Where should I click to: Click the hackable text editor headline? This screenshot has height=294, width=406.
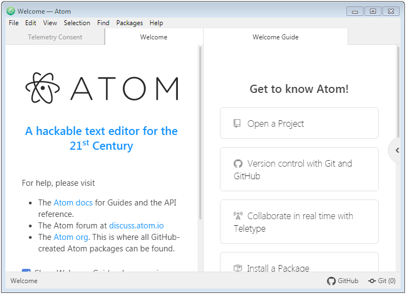(x=101, y=138)
